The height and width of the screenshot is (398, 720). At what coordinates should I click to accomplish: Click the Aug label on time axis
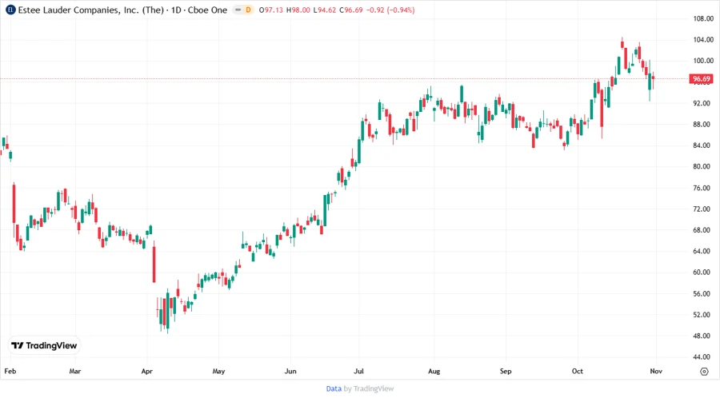click(434, 371)
